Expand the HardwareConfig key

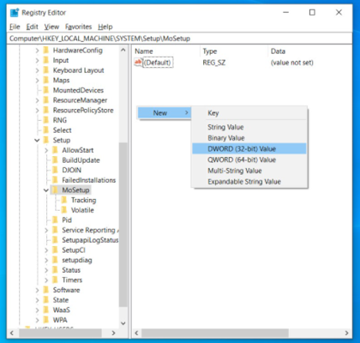pos(37,51)
